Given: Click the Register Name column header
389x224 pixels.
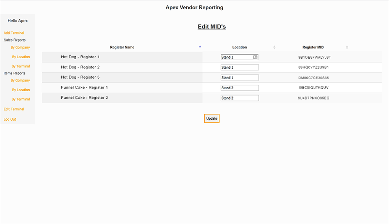Looking at the screenshot, I should [122, 47].
